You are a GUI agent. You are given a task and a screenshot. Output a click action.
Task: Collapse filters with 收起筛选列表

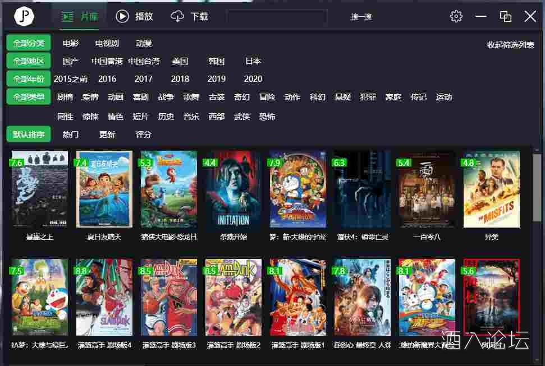pos(511,45)
